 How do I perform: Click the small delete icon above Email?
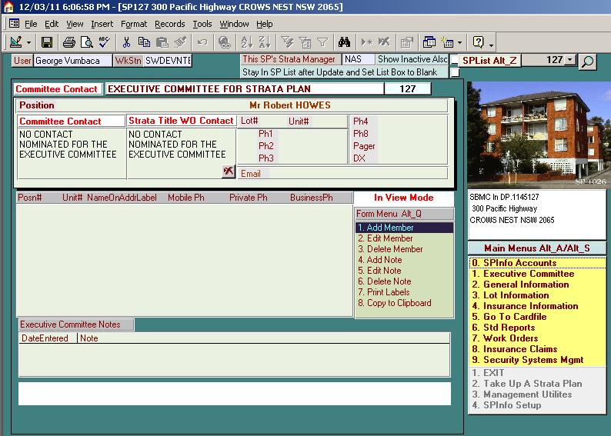(x=229, y=171)
